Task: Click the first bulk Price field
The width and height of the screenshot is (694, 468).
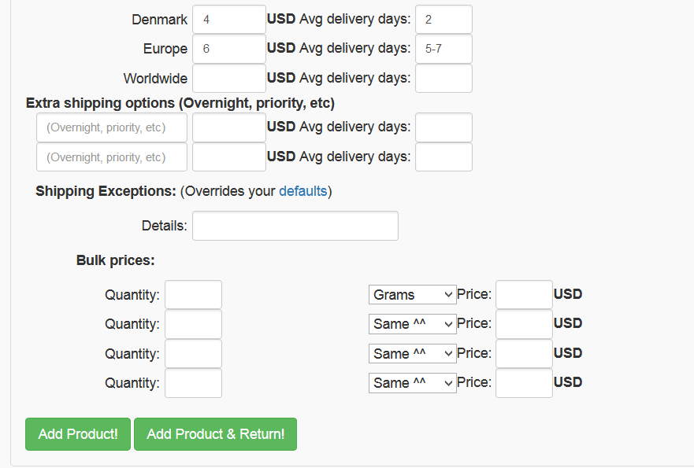Action: point(524,295)
